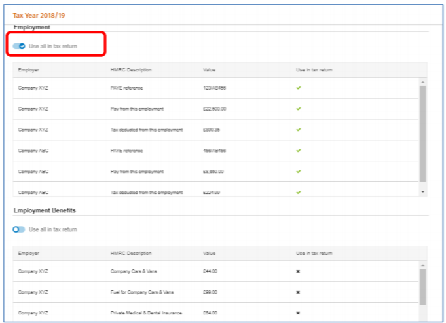Click 'Company XYZ' in the £44.00 benefits row

click(x=33, y=271)
